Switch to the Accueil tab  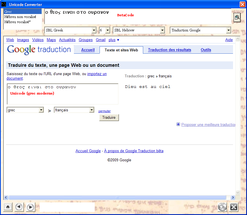coord(88,50)
